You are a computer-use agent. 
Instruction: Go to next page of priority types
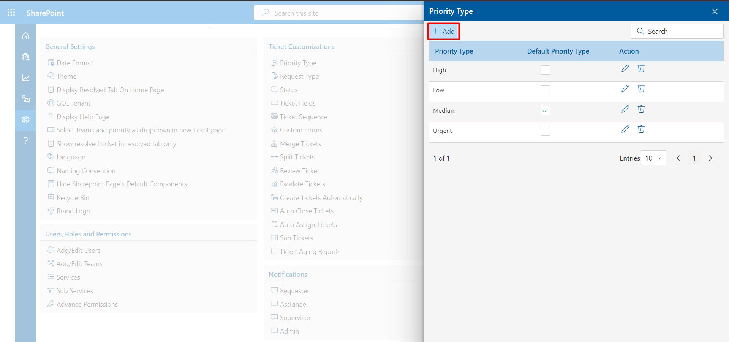pos(710,158)
